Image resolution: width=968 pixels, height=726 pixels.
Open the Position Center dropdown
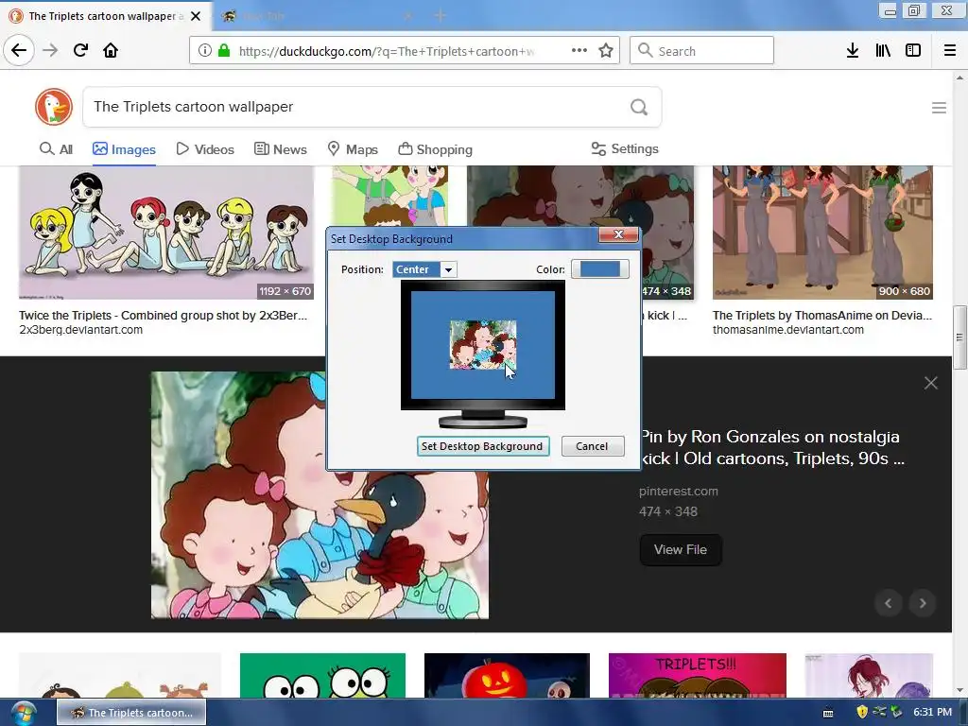coord(424,269)
